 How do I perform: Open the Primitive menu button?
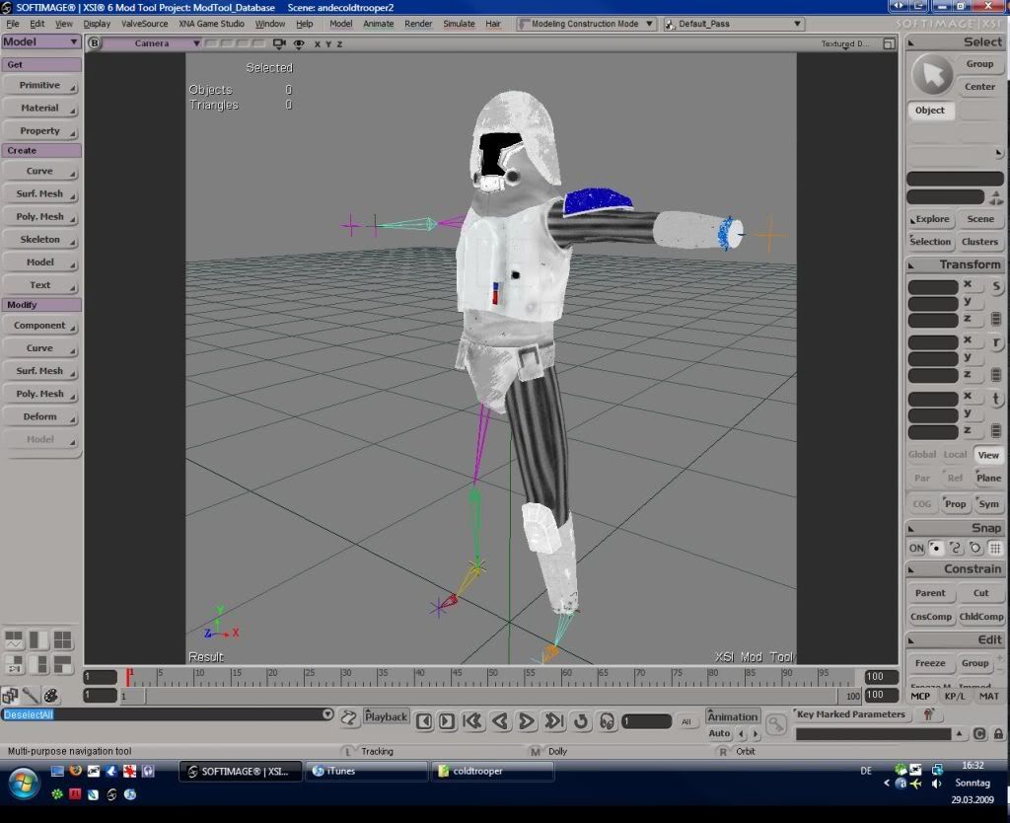coord(40,85)
